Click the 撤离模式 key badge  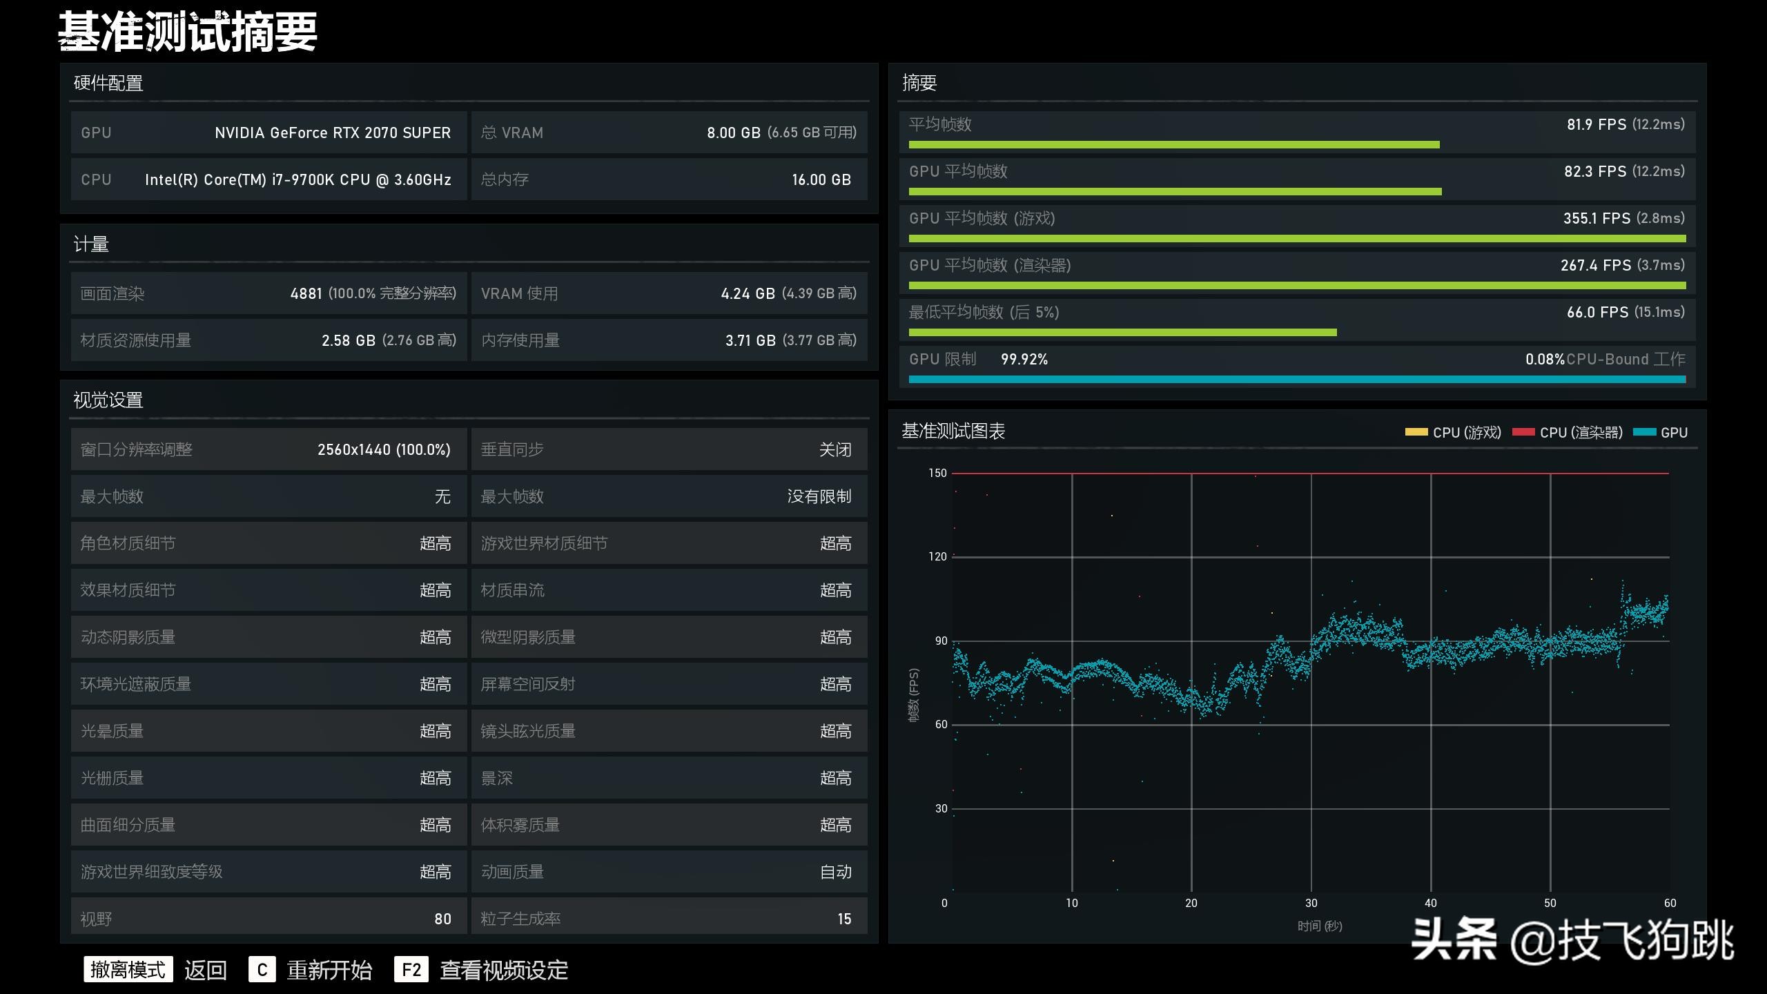click(128, 970)
